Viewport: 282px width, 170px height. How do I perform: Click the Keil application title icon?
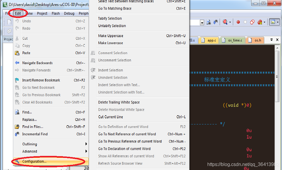pos(5,4)
